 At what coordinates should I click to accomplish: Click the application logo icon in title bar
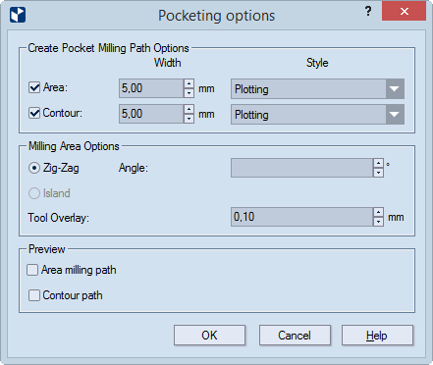point(18,15)
